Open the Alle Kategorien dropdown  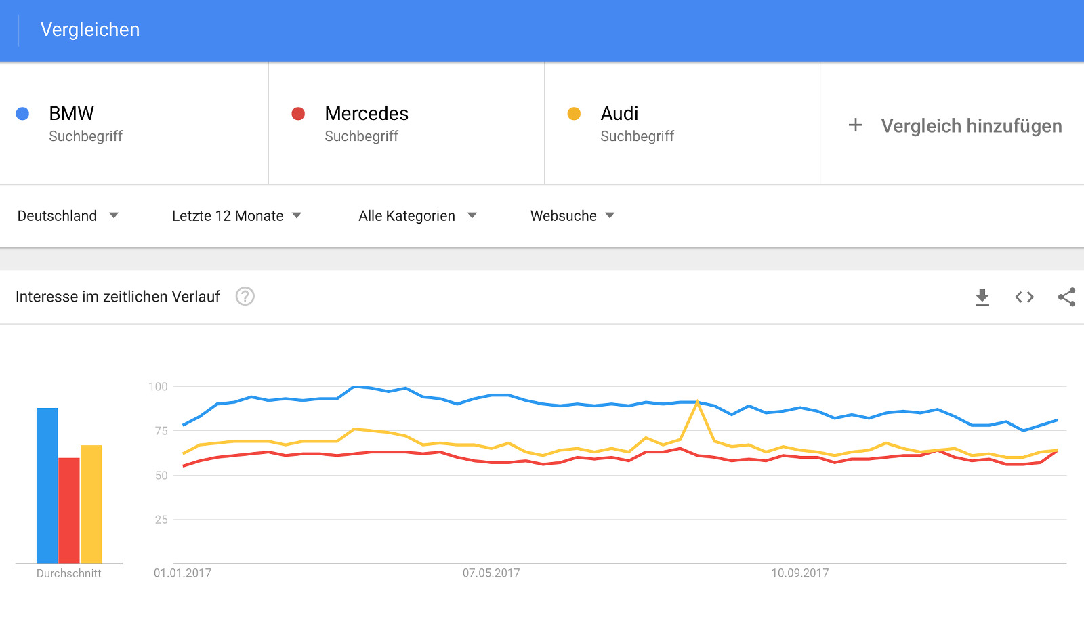[x=417, y=216]
